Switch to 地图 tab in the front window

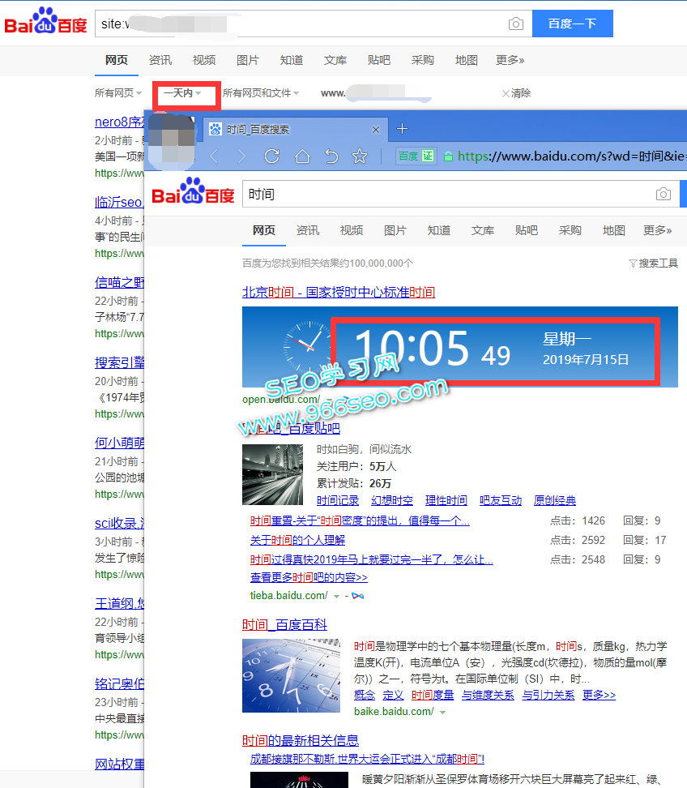click(x=613, y=231)
